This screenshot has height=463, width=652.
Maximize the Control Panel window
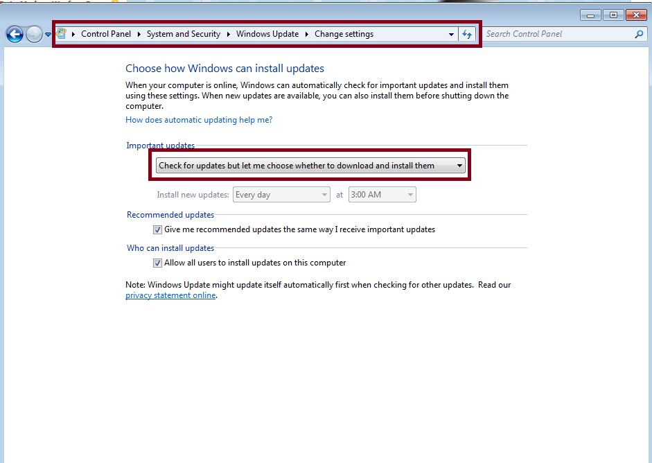(613, 15)
